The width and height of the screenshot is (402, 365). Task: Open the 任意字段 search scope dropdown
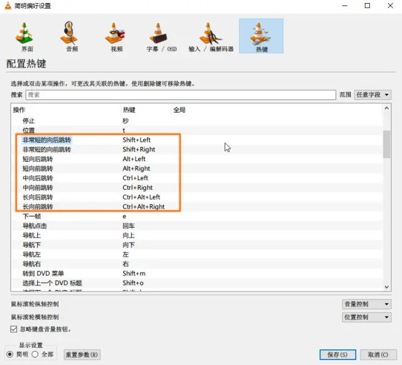point(373,95)
